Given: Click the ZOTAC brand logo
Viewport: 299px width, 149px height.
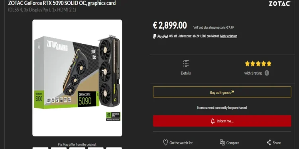Looking at the screenshot, I should tap(280, 4).
